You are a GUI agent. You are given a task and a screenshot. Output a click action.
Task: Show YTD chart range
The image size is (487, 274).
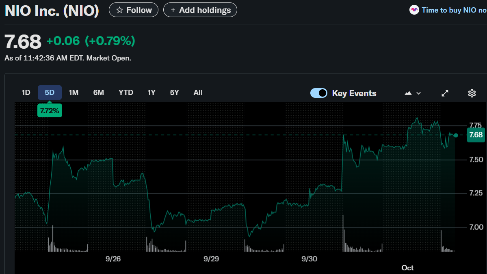pyautogui.click(x=126, y=93)
